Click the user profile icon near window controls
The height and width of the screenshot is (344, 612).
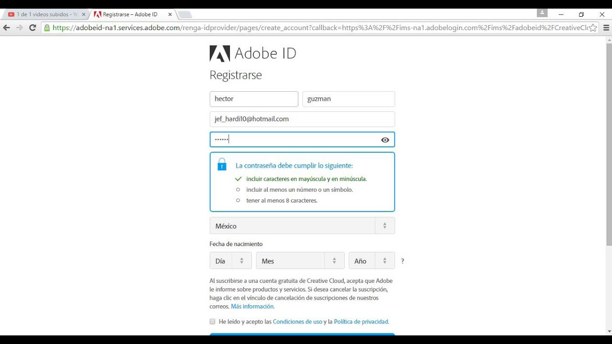click(542, 13)
